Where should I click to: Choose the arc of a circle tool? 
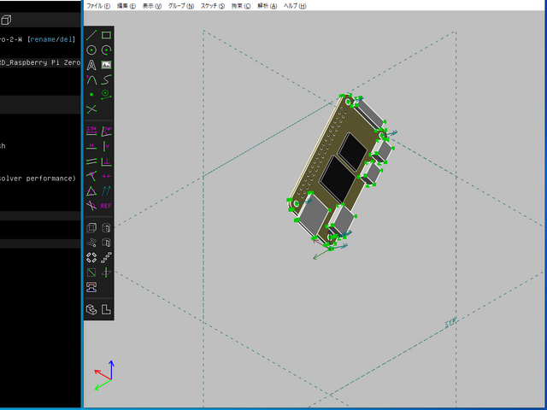pos(106,50)
